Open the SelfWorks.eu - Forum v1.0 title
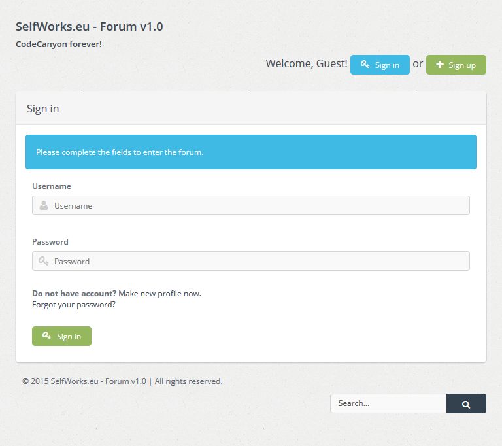 coord(89,27)
